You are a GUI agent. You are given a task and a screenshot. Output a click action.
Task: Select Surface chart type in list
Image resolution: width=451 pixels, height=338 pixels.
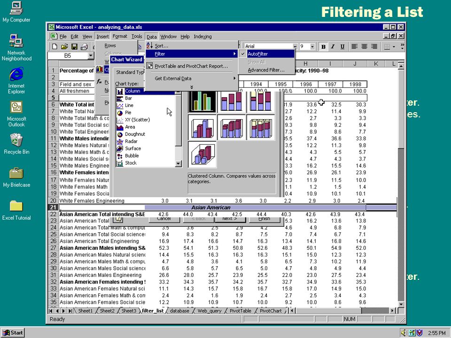pos(132,148)
